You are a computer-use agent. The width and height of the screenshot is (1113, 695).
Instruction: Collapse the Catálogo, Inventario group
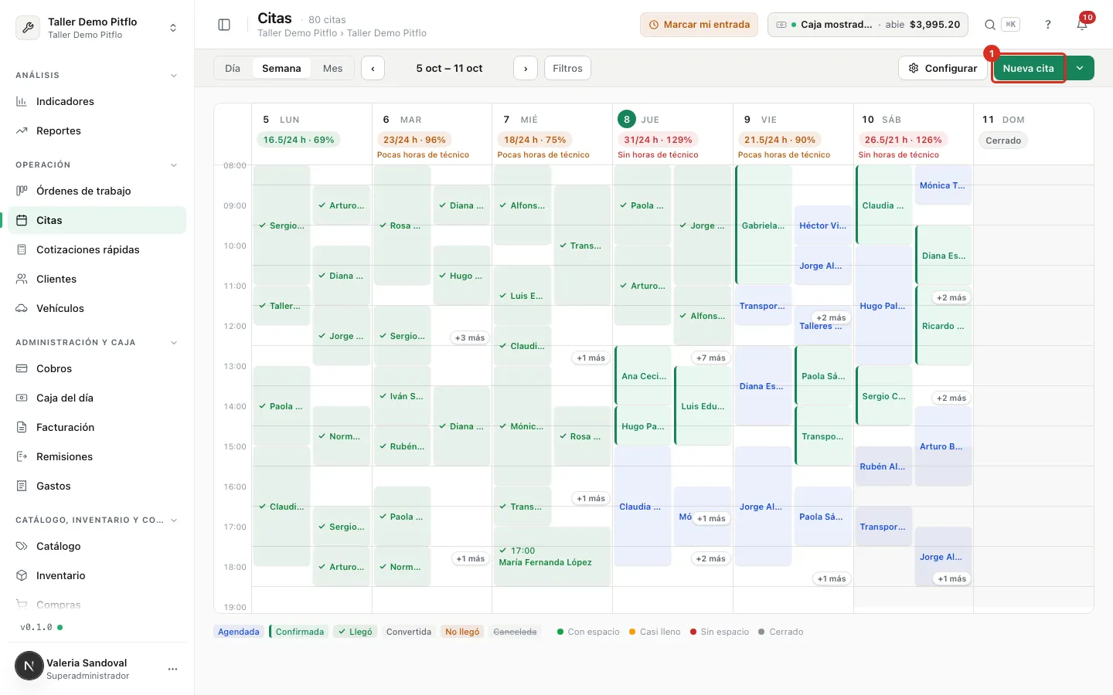[173, 520]
